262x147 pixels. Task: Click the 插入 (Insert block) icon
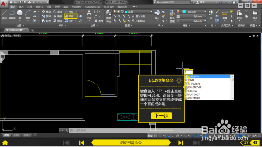(x=157, y=15)
